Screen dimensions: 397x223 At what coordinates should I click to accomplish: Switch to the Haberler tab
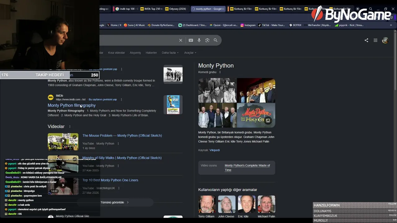[151, 53]
